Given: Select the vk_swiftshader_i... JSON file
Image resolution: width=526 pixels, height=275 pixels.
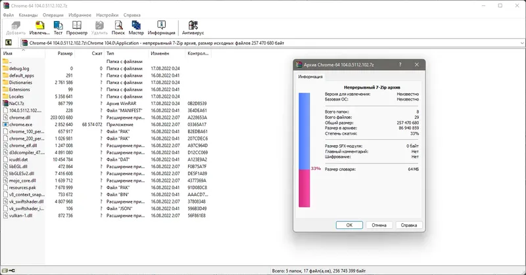Looking at the screenshot, I should [x=105, y=208].
